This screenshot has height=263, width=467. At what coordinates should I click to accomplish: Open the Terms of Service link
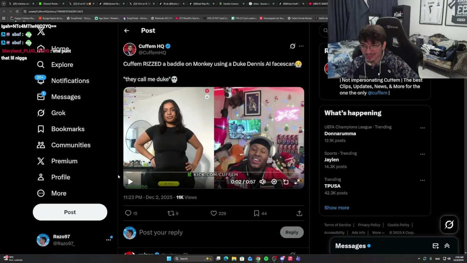tap(337, 225)
